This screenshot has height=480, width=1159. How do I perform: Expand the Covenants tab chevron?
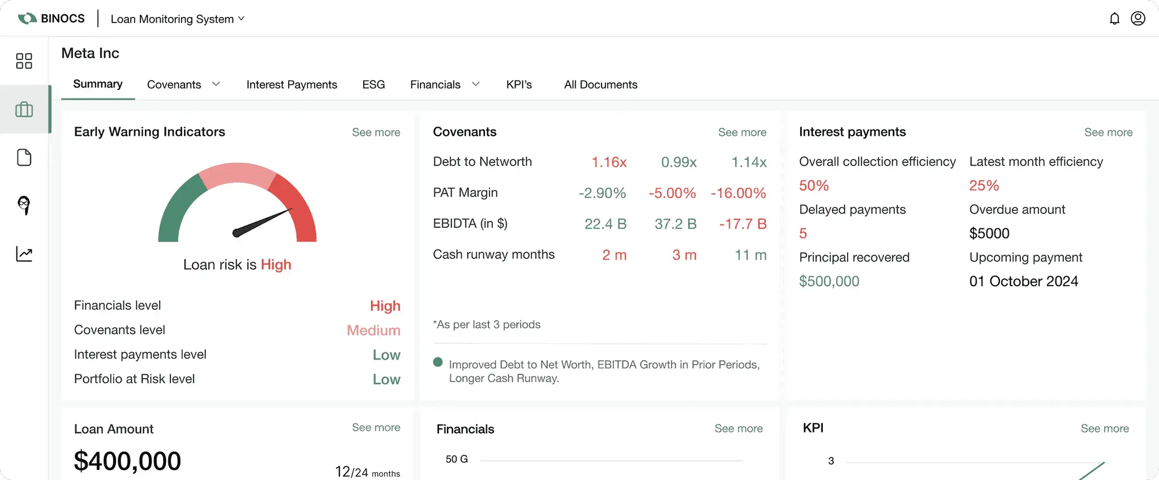pos(216,84)
